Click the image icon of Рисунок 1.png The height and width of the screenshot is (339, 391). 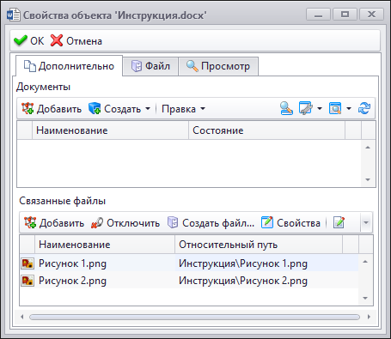27,263
